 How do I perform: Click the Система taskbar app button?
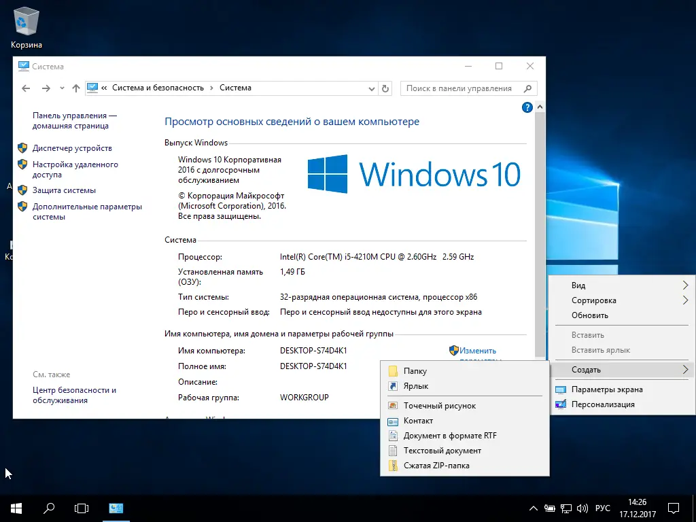tap(116, 508)
